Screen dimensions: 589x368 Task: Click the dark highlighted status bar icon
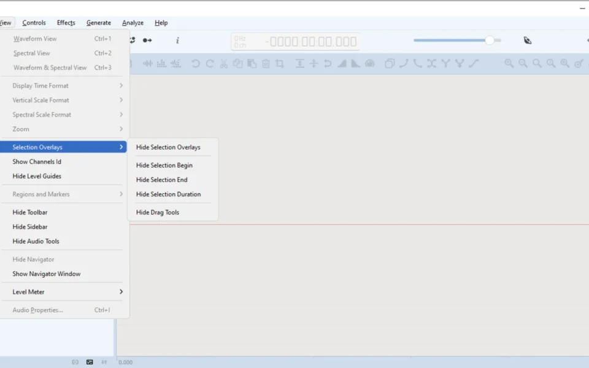point(90,362)
